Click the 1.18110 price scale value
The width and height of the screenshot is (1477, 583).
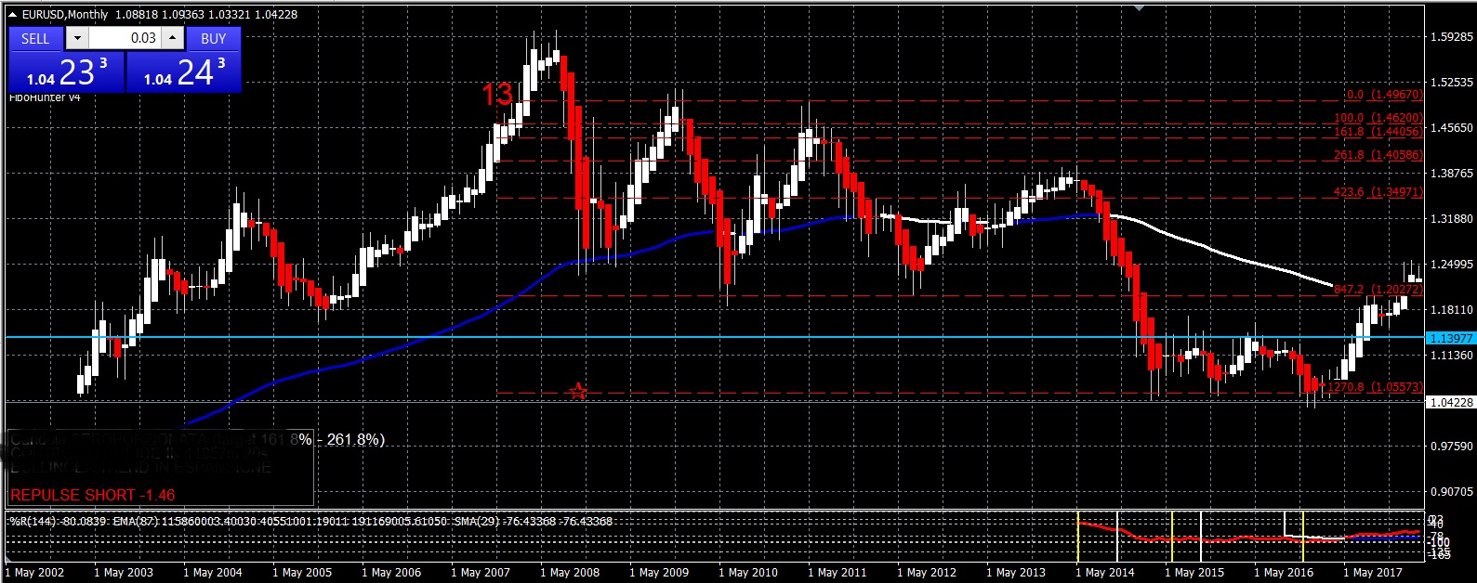point(1451,310)
